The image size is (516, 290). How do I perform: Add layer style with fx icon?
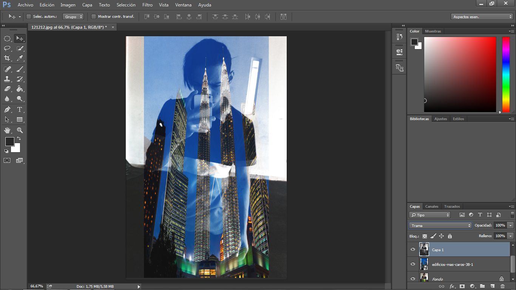(452, 286)
